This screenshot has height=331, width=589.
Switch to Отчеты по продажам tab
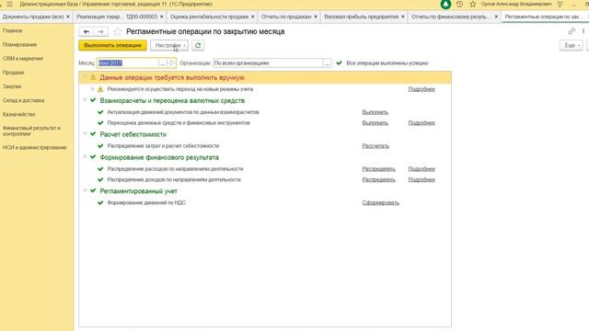point(286,17)
